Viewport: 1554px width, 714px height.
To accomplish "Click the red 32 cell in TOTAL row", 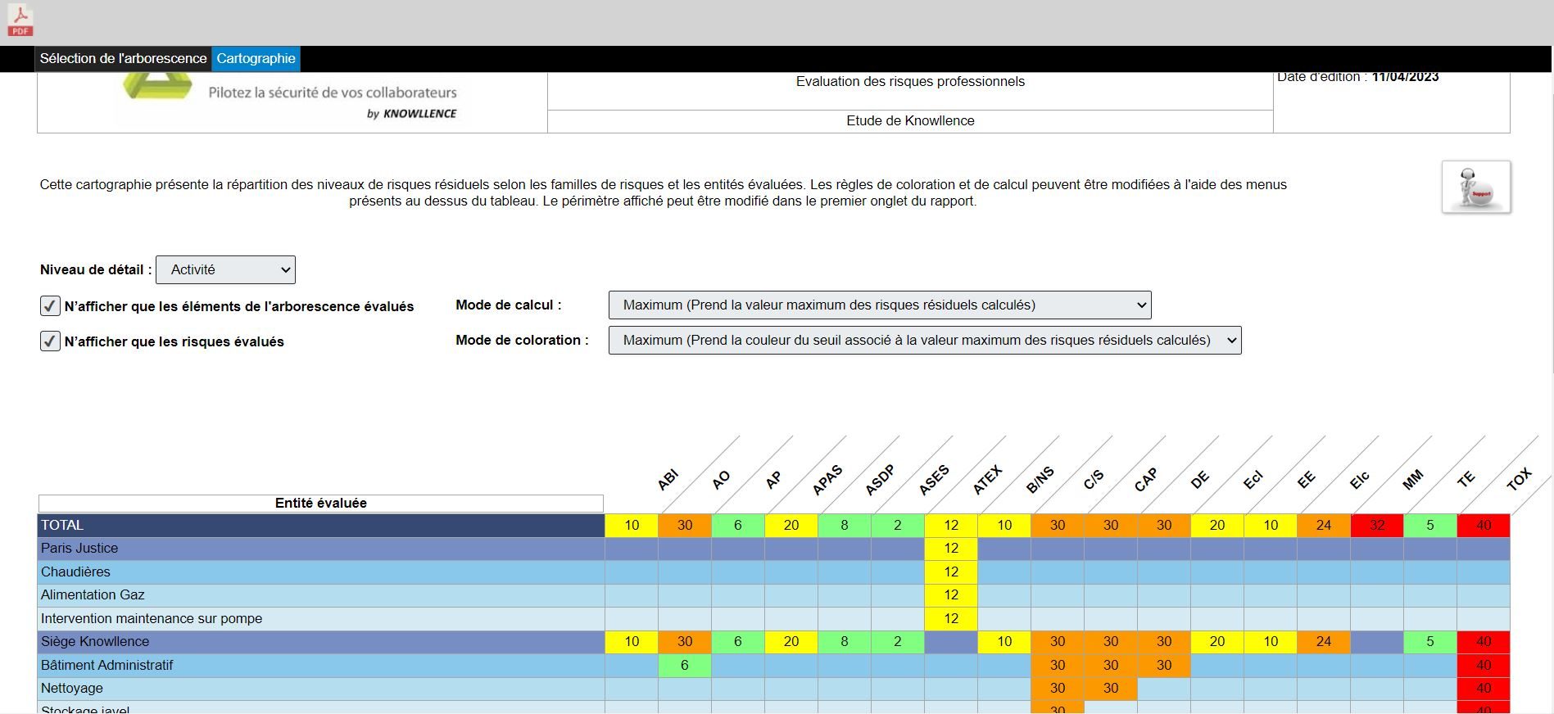I will pos(1377,525).
